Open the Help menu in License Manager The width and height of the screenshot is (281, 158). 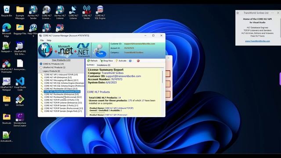pos(49,40)
